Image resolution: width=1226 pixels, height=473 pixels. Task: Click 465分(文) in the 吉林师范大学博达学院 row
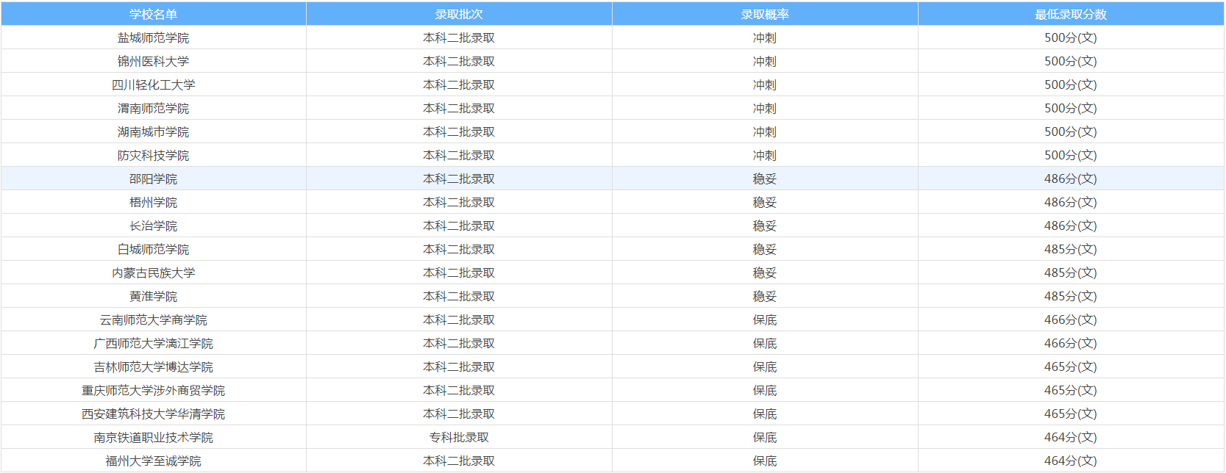[x=1071, y=367]
